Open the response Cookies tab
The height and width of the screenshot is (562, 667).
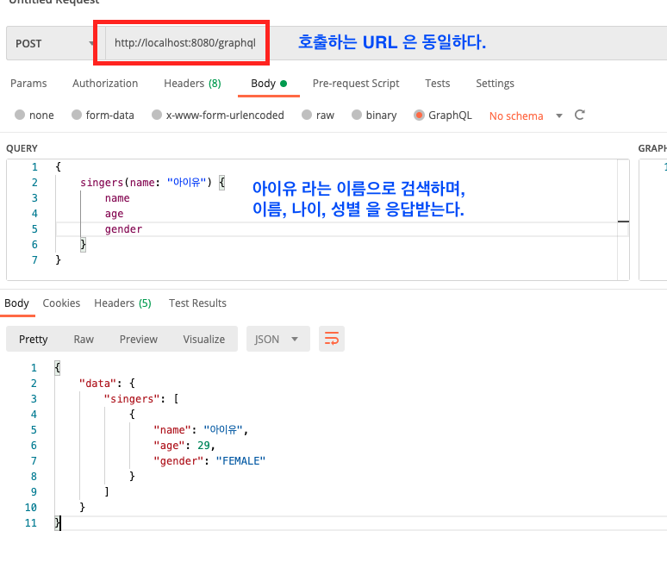point(61,303)
